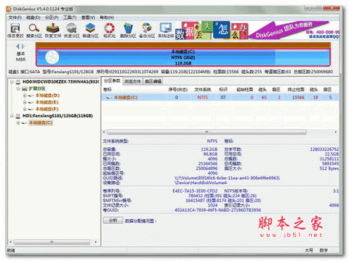349x261 pixels.
Task: Click the NTFS cell in partition row
Action: click(x=202, y=98)
